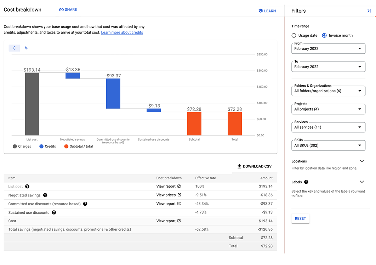
Task: Click the Effective rate column header
Action: click(205, 178)
